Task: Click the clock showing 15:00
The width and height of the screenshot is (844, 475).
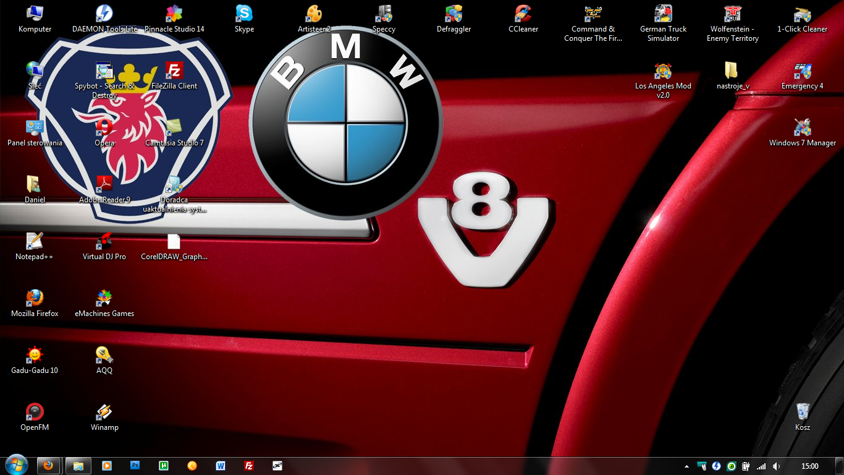Action: [809, 466]
